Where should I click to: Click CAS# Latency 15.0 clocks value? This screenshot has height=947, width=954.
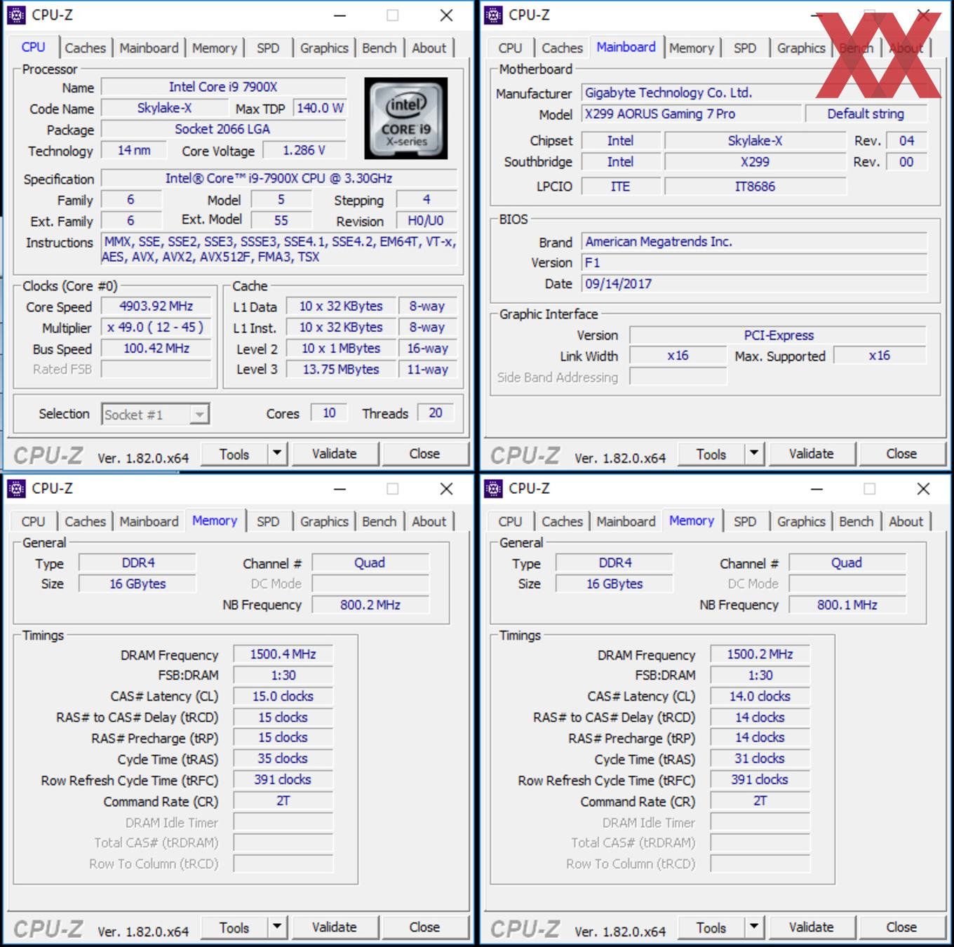(x=283, y=696)
